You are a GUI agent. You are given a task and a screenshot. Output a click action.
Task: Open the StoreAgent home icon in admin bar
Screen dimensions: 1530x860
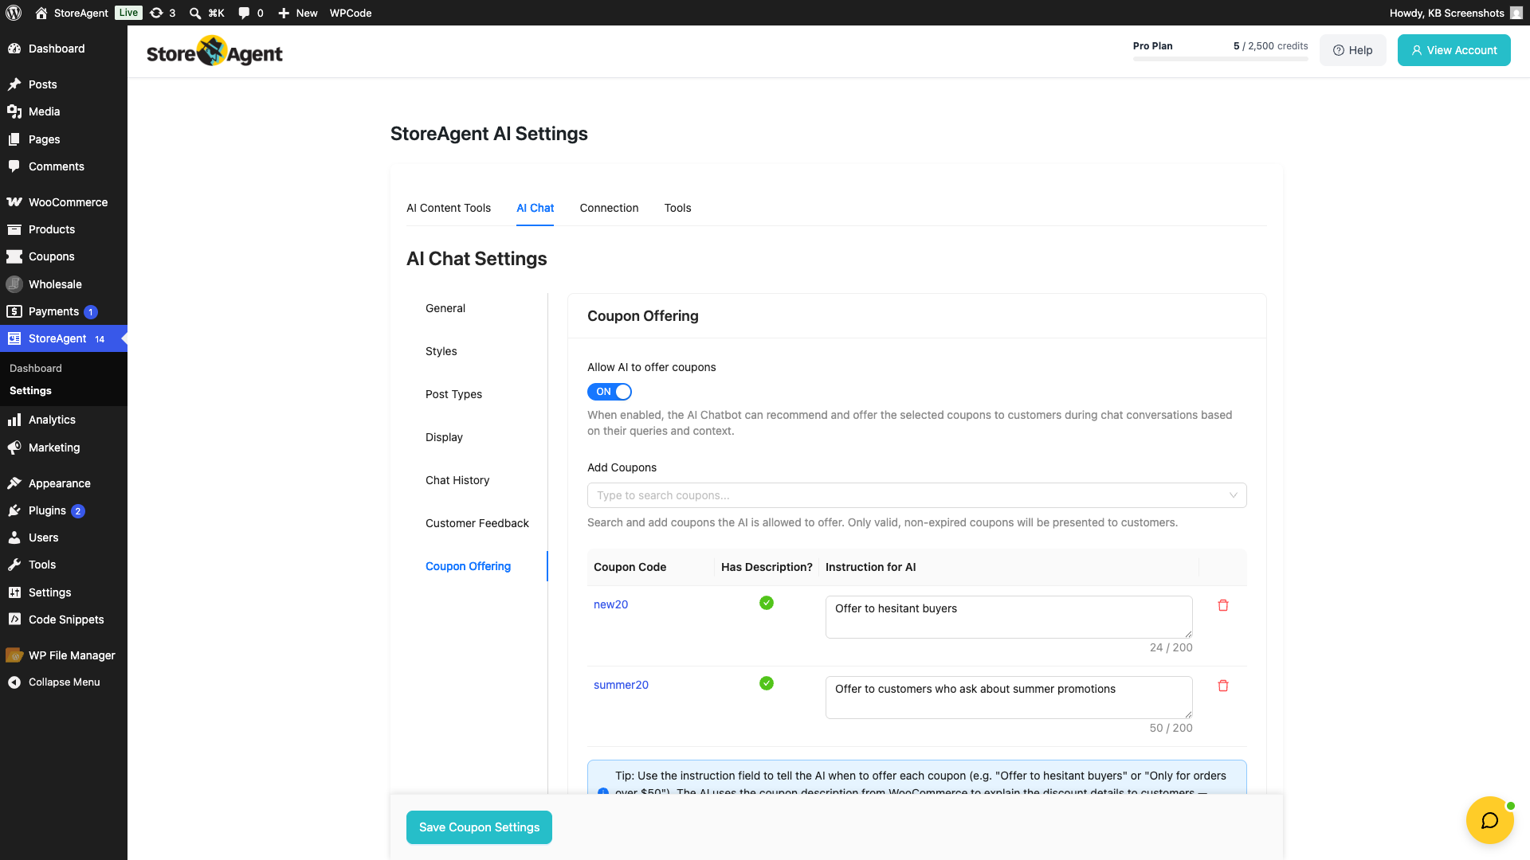(41, 13)
